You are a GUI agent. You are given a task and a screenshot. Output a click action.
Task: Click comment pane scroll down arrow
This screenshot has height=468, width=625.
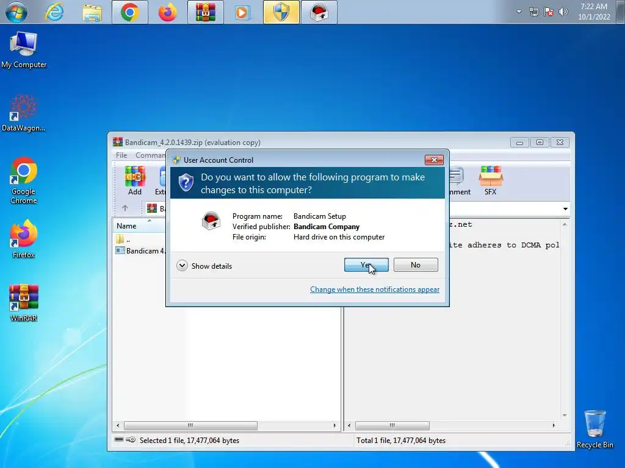point(565,416)
